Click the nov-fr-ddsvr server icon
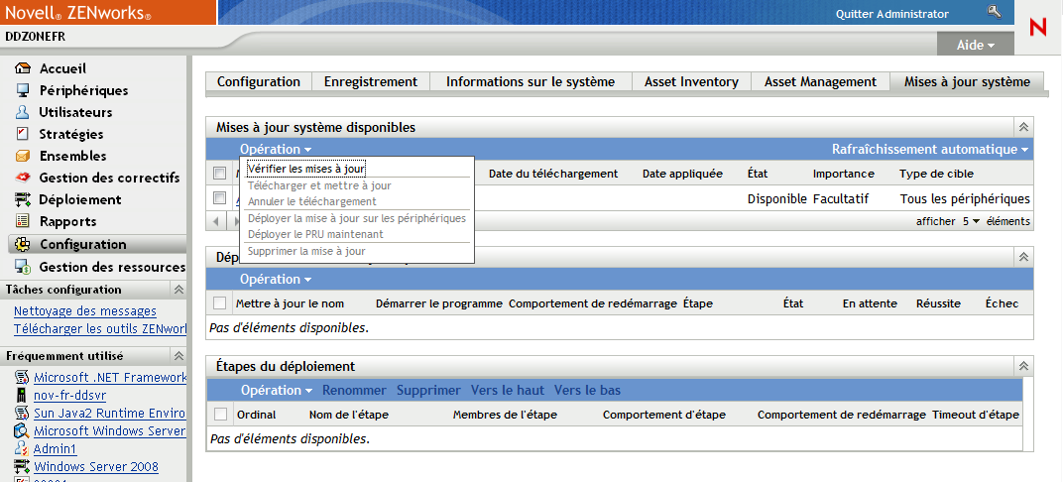 23,396
